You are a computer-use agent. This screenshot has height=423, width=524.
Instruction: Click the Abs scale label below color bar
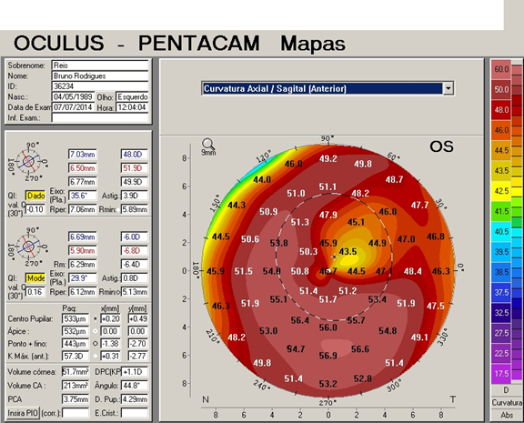507,415
